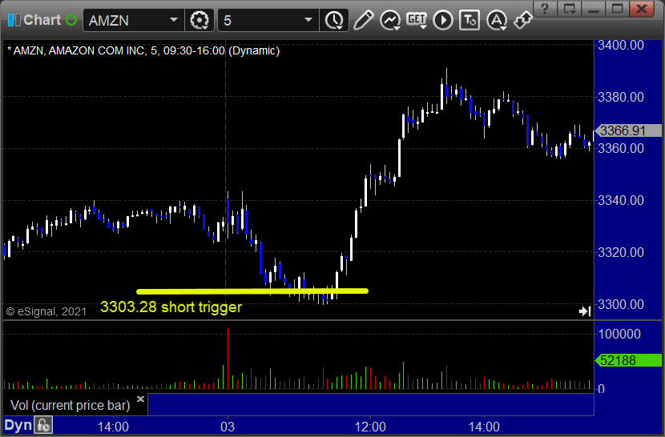Click the 'Chart' title text

coord(42,20)
